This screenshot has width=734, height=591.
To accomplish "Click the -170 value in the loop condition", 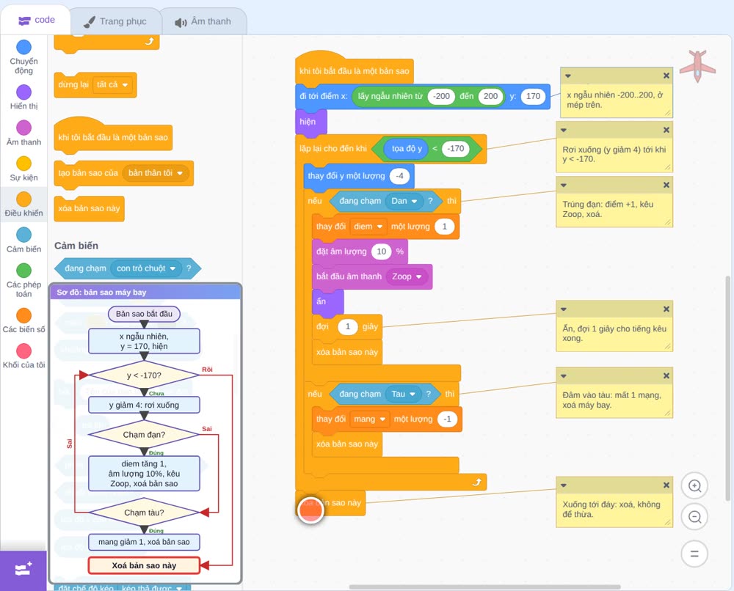I will (456, 149).
